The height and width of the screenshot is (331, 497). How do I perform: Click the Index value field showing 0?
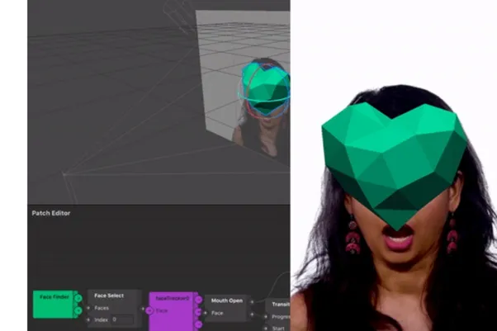point(122,319)
